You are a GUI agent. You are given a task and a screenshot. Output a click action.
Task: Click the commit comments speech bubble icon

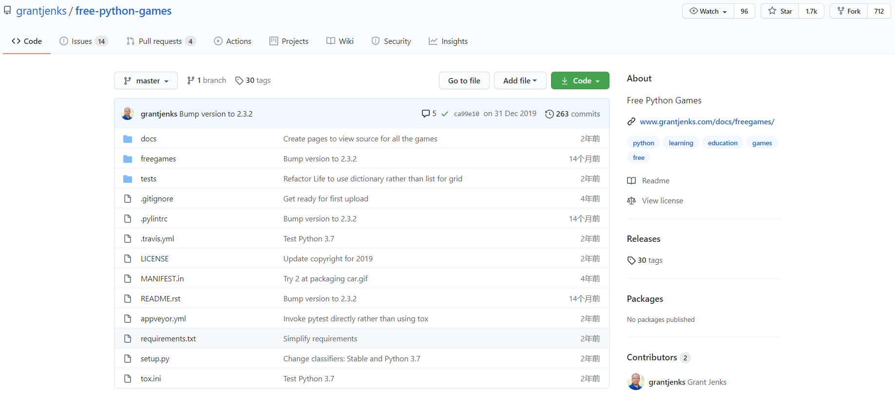click(x=426, y=114)
